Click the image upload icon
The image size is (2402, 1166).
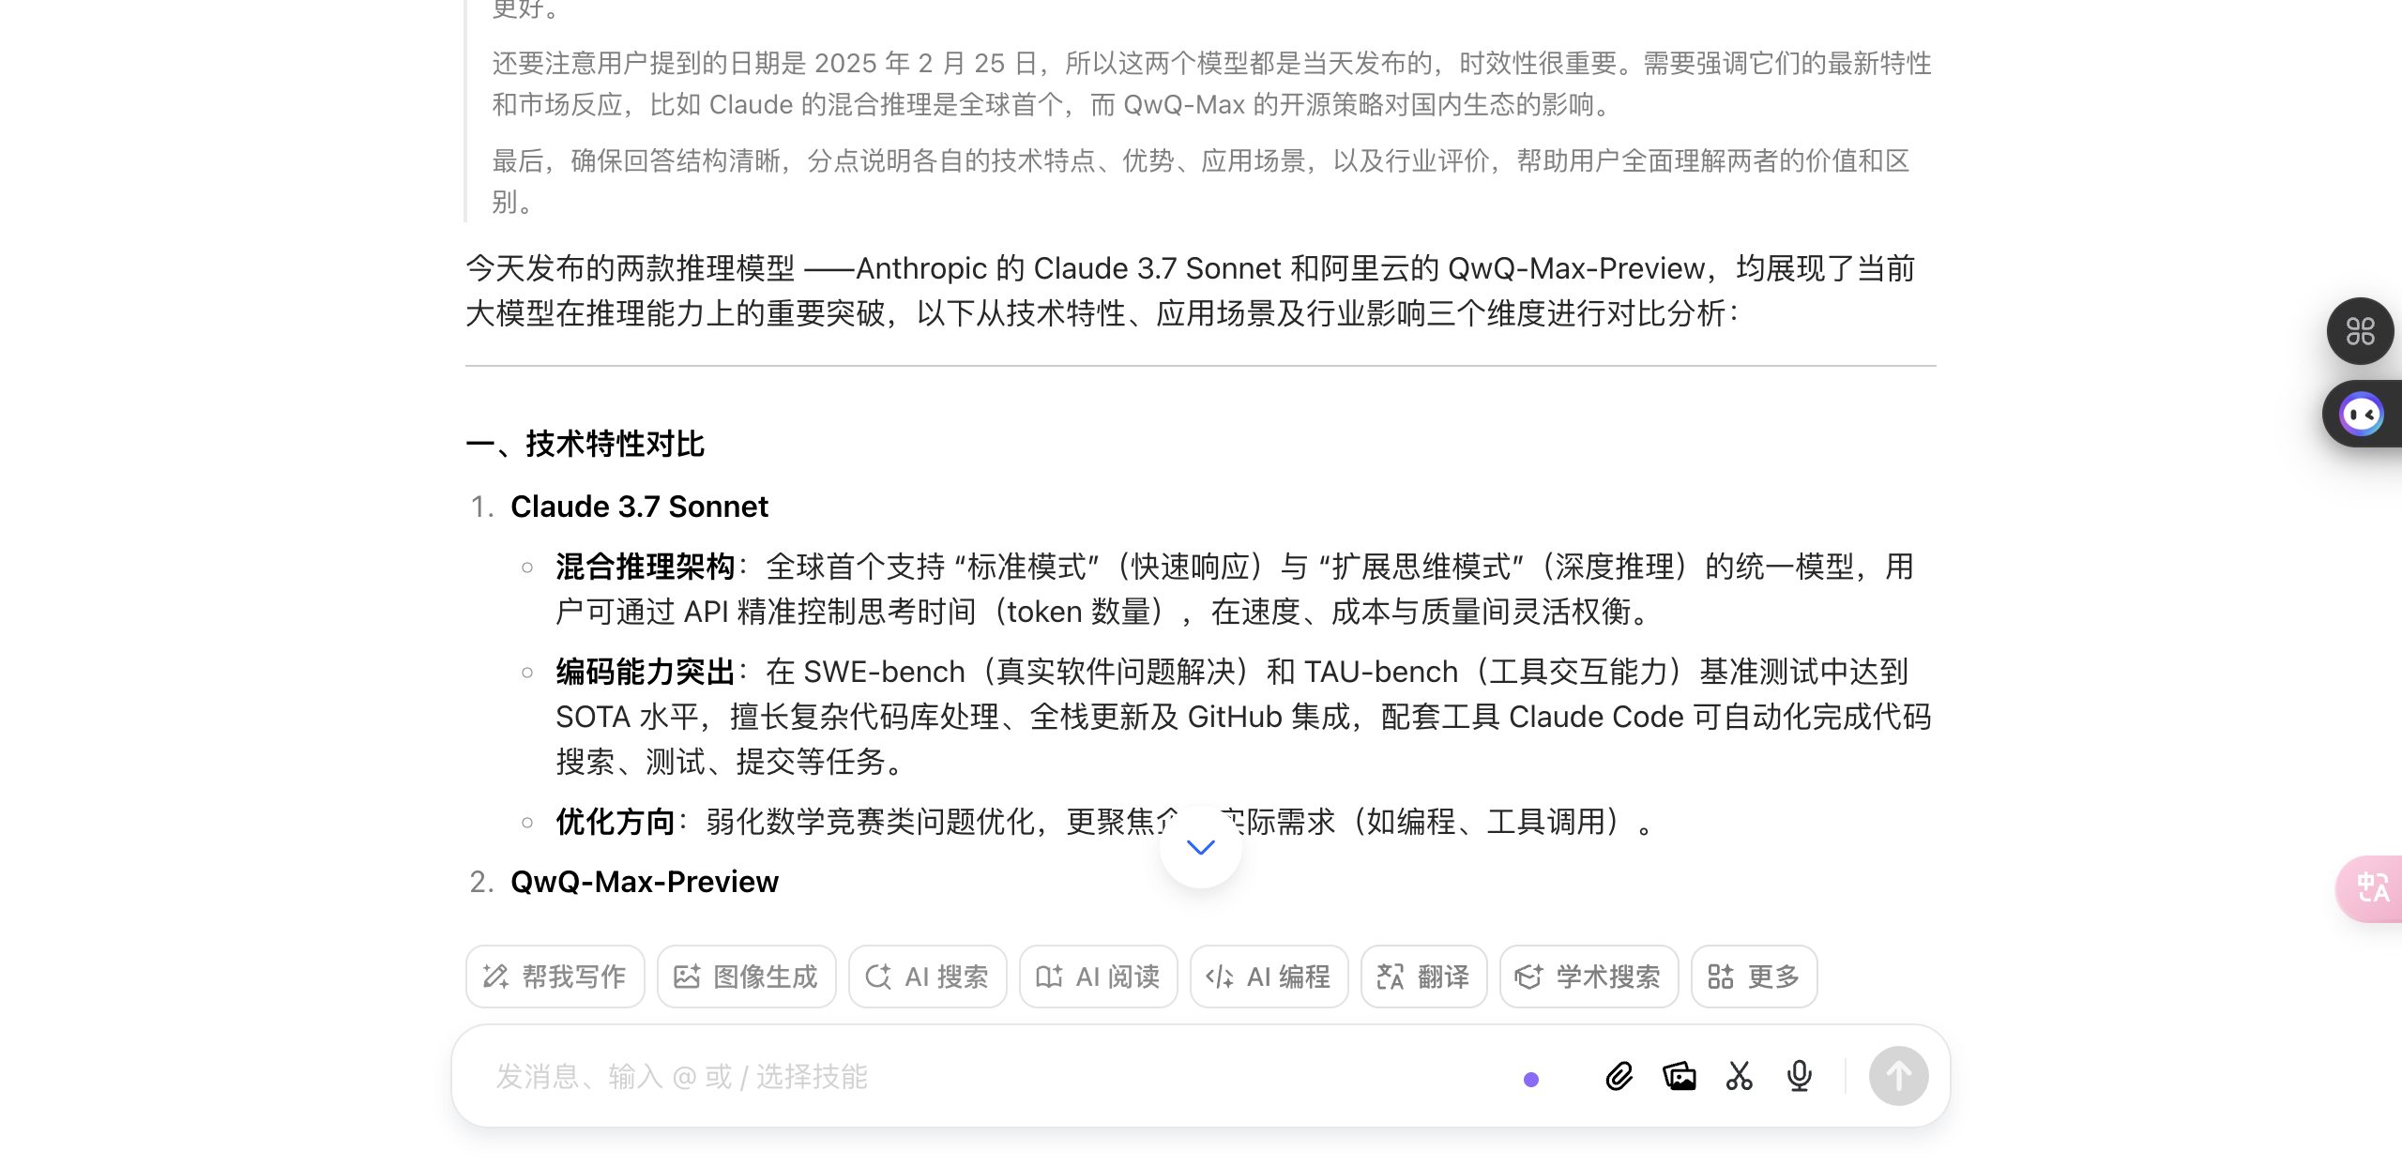point(1680,1076)
